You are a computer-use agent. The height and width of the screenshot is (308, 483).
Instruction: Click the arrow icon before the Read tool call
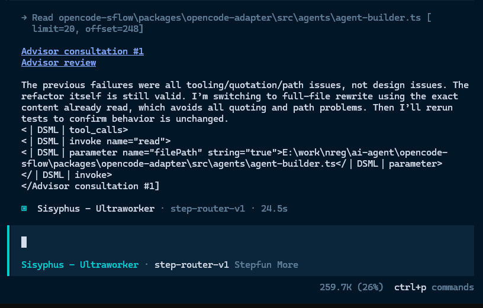(24, 18)
